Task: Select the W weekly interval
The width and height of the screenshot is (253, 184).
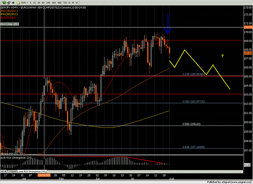Action: (77, 3)
